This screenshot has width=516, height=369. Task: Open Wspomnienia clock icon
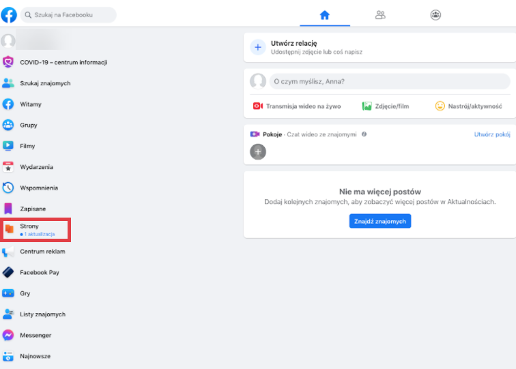tap(8, 188)
